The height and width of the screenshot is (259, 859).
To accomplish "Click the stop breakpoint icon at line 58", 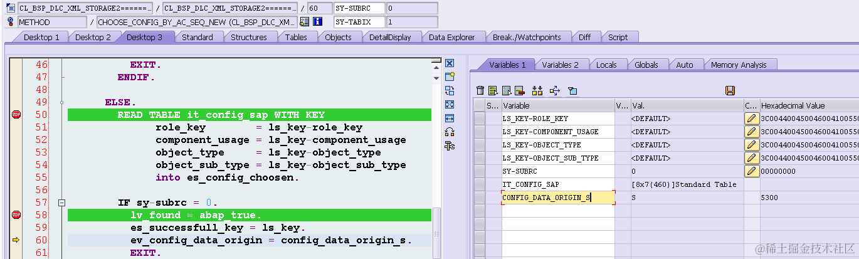I will (16, 215).
